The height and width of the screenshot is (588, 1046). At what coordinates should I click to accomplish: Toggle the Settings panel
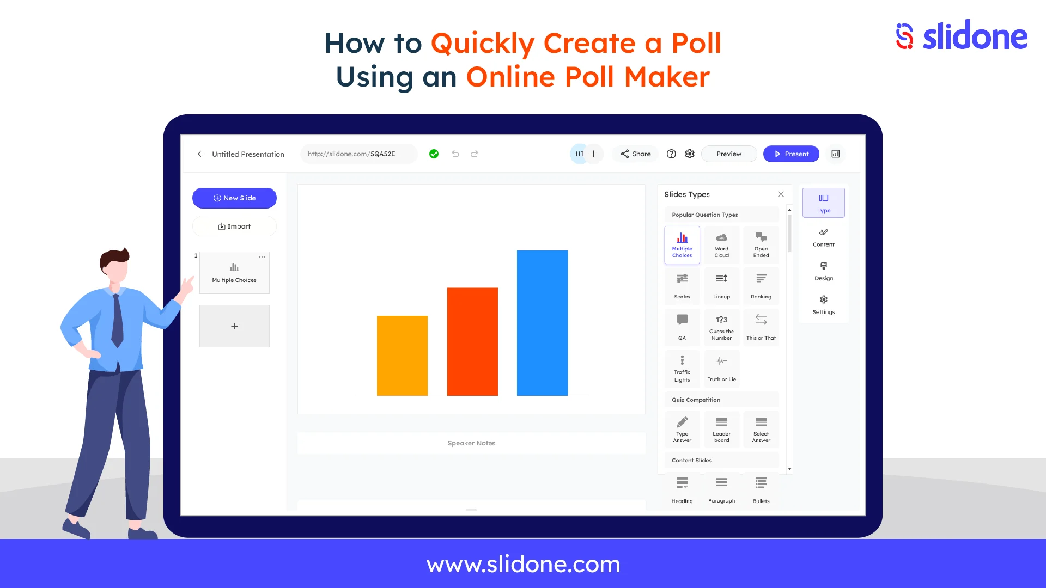[823, 304]
